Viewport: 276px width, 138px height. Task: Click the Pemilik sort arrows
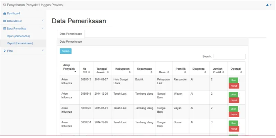point(185,72)
